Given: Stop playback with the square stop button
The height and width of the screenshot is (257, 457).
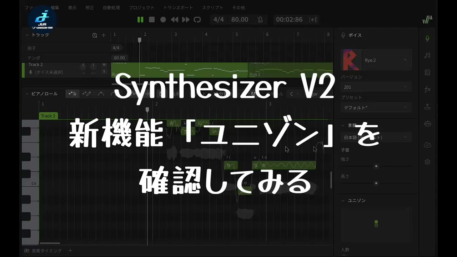Looking at the screenshot, I should [152, 20].
